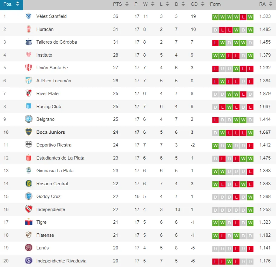This screenshot has width=276, height=267.
Task: Click the Rosario Central crest
Action: pyautogui.click(x=28, y=183)
